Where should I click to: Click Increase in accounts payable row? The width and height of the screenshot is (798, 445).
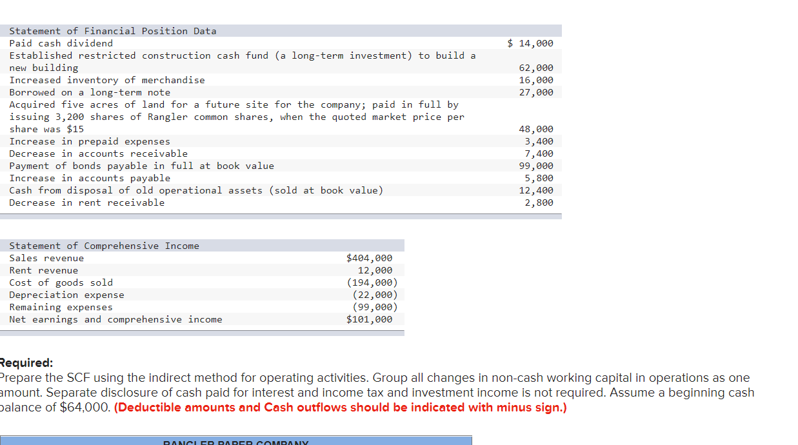[94, 178]
